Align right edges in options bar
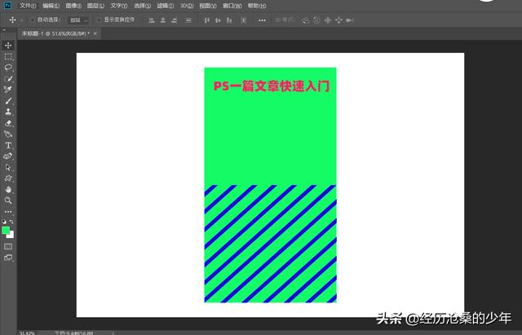Viewport: 522px width, 335px height. tap(174, 20)
